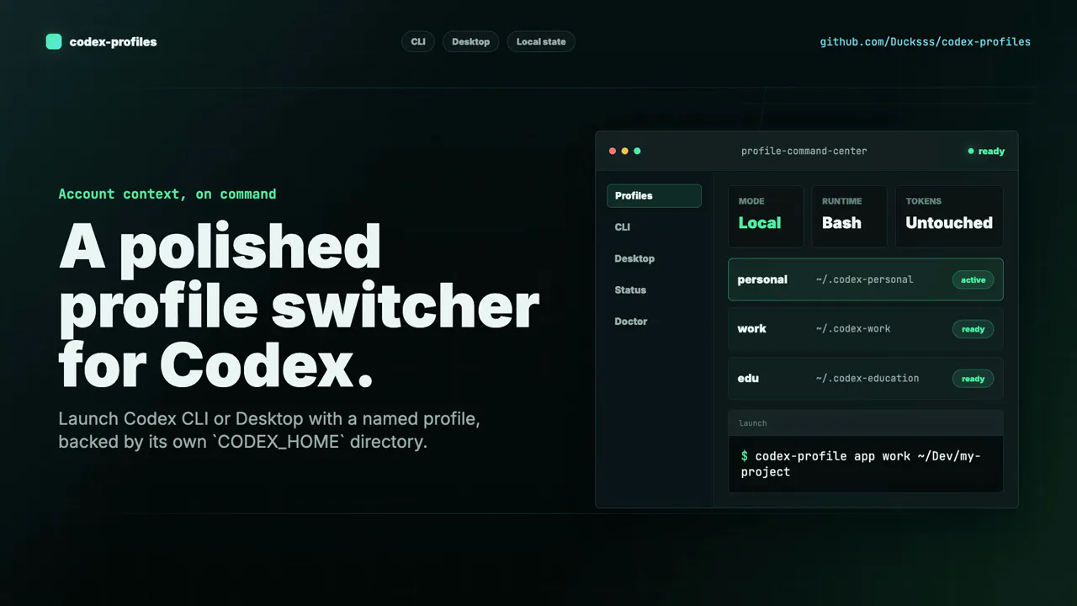Click the red window dot
Image resolution: width=1077 pixels, height=606 pixels.
(613, 151)
